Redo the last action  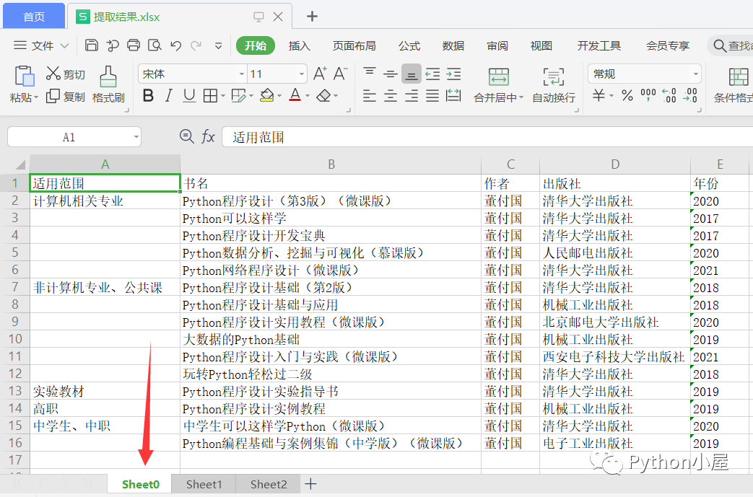[x=196, y=46]
